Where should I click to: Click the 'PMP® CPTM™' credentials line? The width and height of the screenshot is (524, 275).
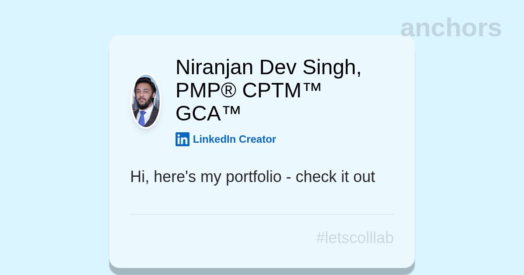[x=248, y=90]
